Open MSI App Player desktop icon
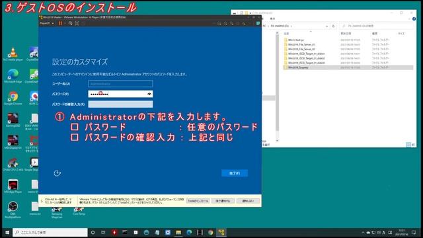Image resolution: width=423 pixels, height=238 pixels. [x=13, y=186]
